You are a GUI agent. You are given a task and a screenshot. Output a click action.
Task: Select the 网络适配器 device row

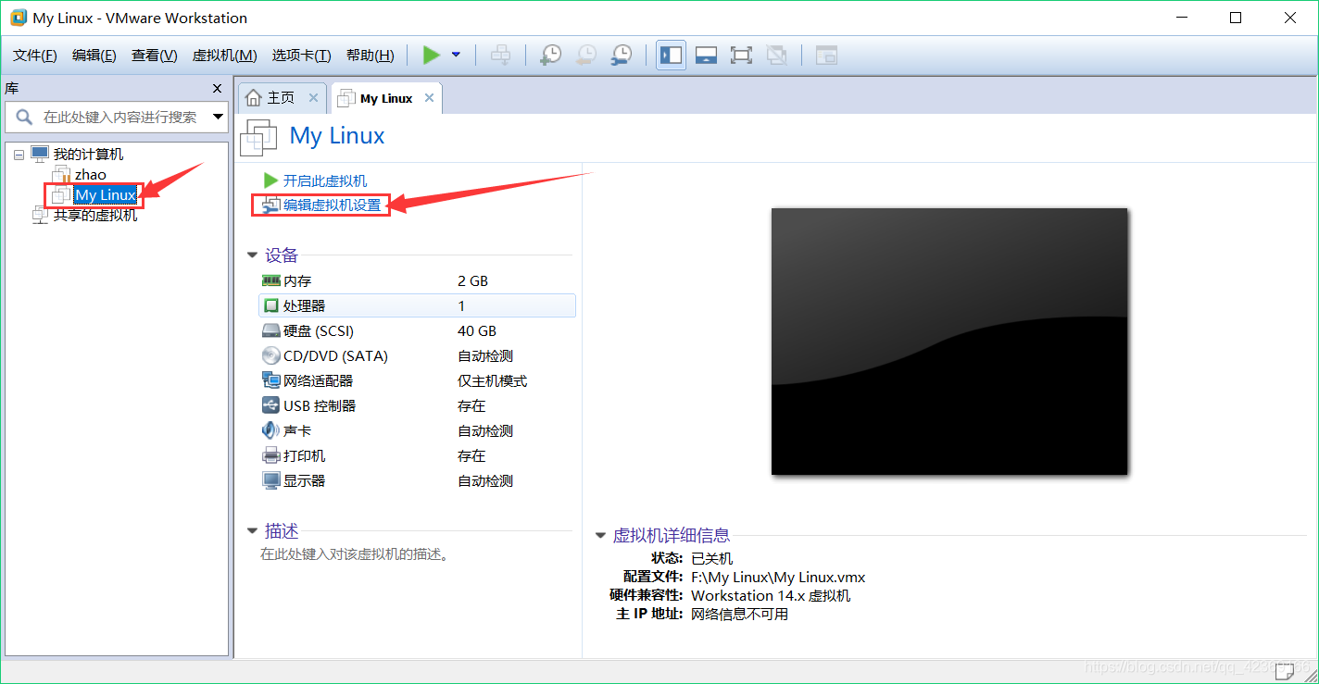coord(417,380)
